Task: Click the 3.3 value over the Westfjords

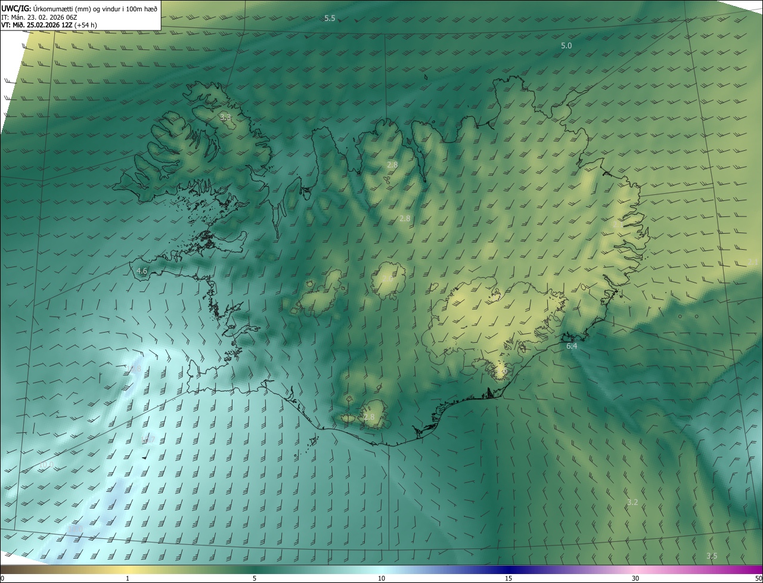Action: [x=225, y=117]
